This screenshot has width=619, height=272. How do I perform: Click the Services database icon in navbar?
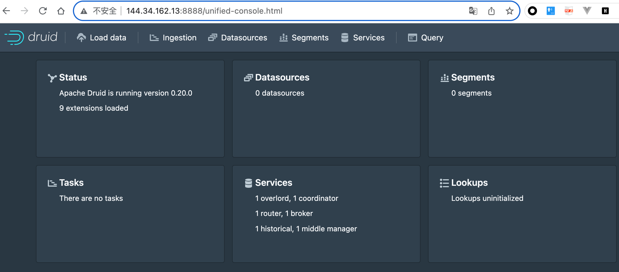click(345, 37)
